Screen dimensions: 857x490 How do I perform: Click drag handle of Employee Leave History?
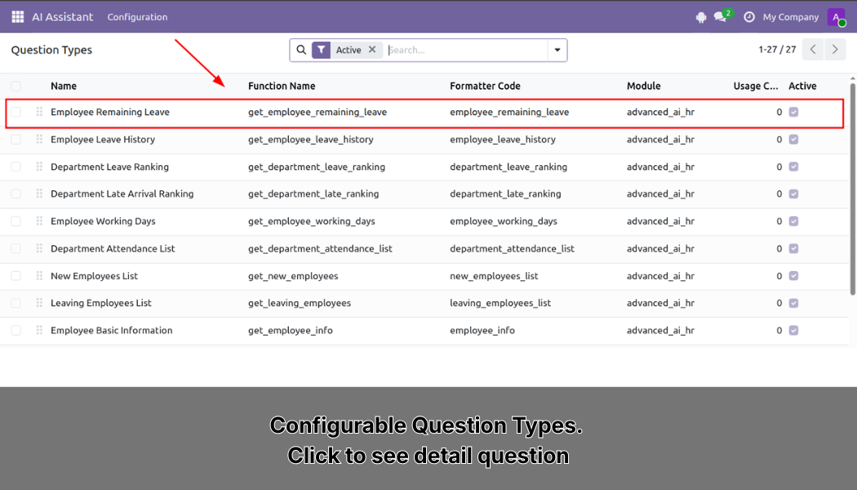point(39,139)
